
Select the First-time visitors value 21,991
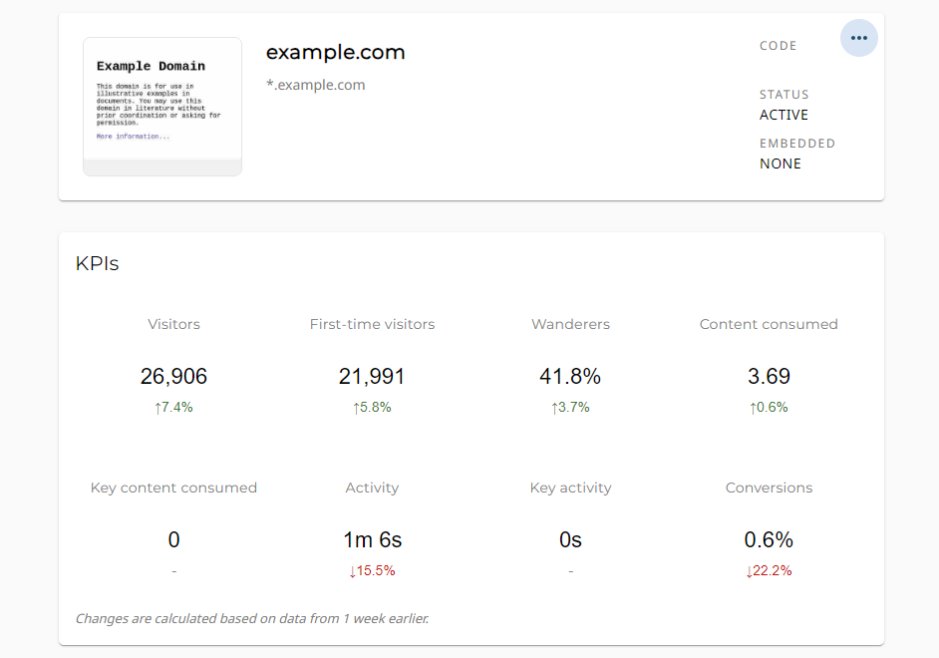pos(372,377)
